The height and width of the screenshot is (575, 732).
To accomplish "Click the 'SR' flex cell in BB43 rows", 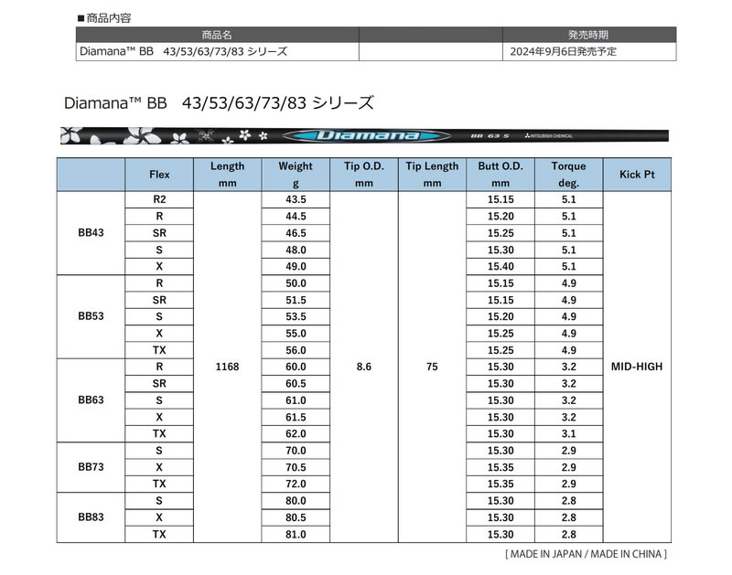I will tap(159, 233).
